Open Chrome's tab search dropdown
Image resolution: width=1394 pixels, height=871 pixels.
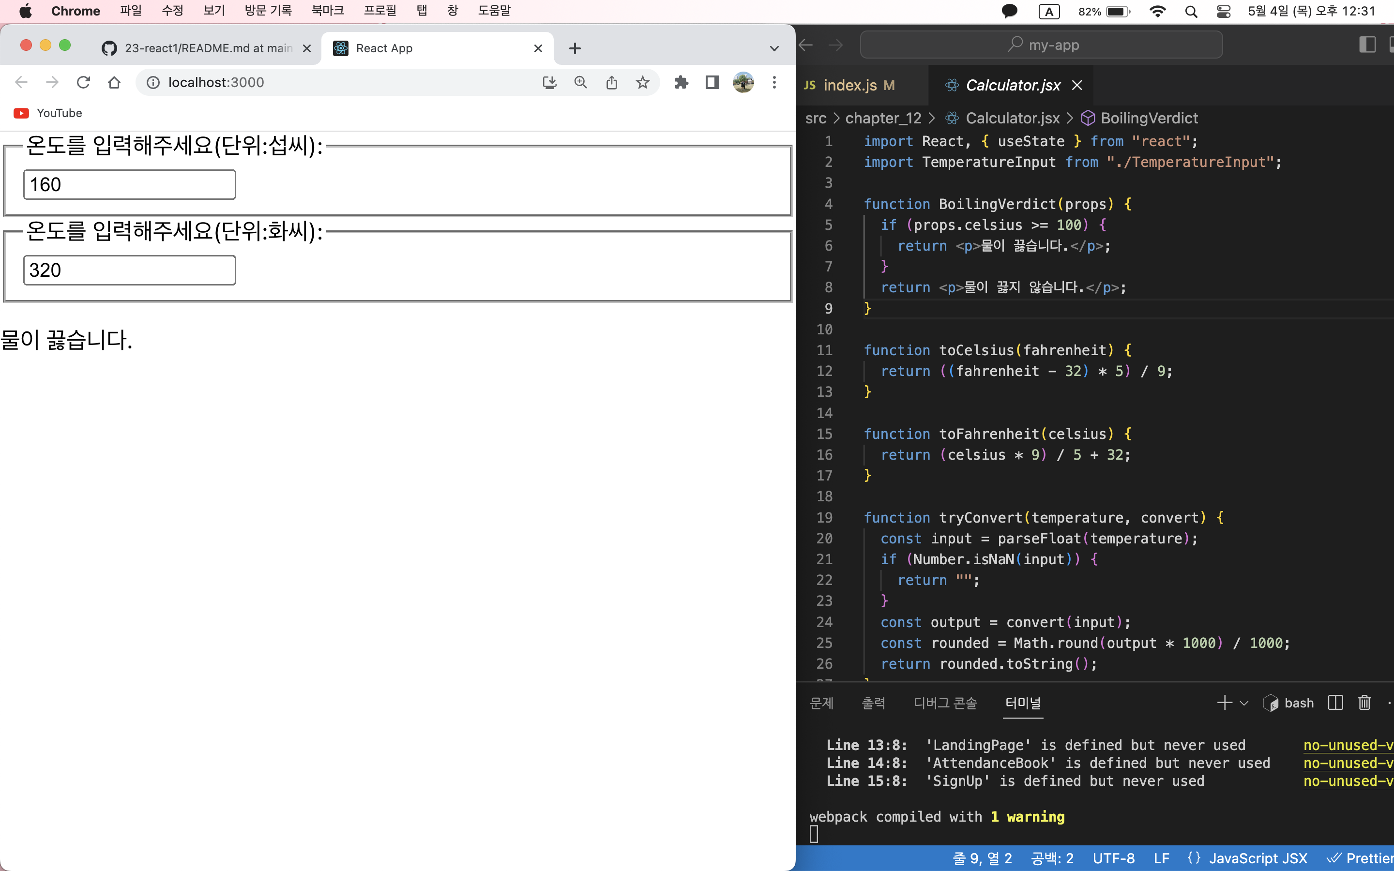coord(773,48)
